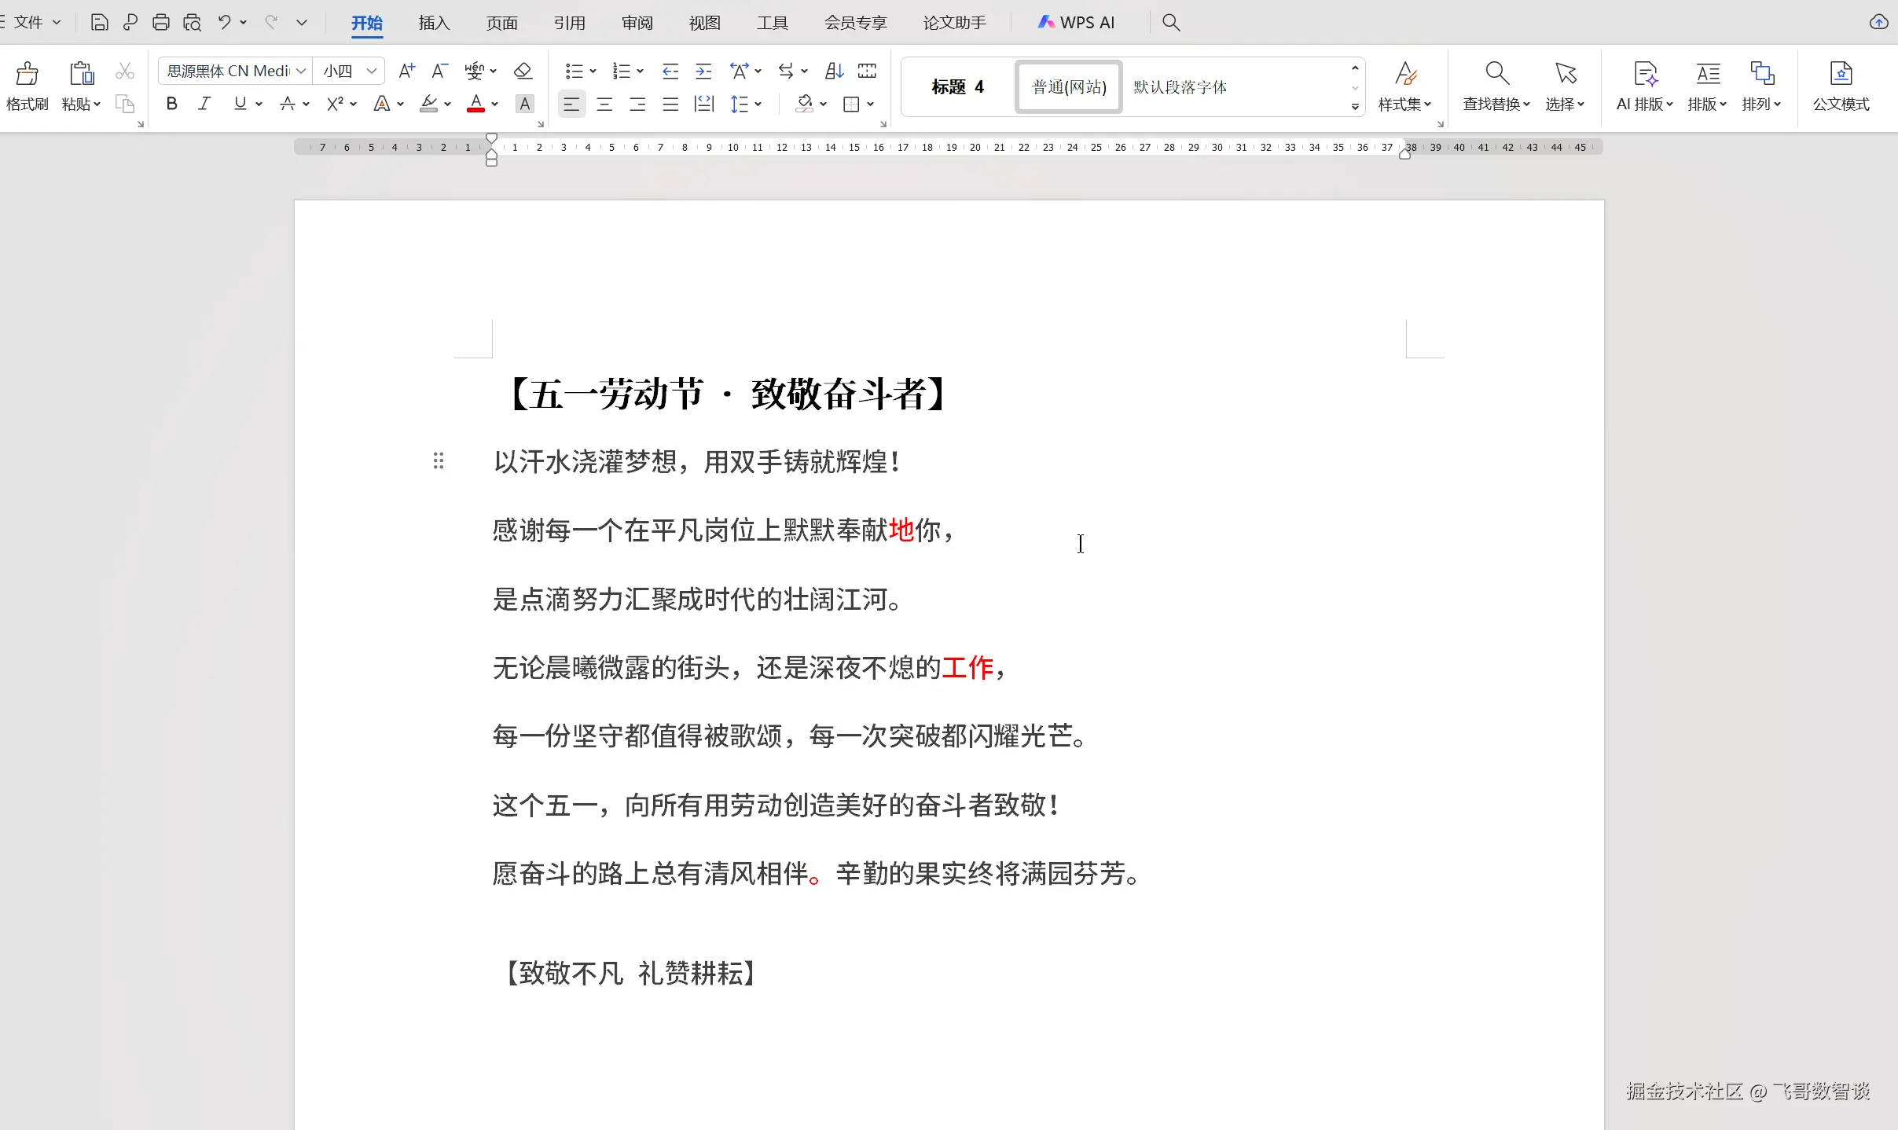
Task: Click the WPS AI button
Action: (x=1076, y=22)
